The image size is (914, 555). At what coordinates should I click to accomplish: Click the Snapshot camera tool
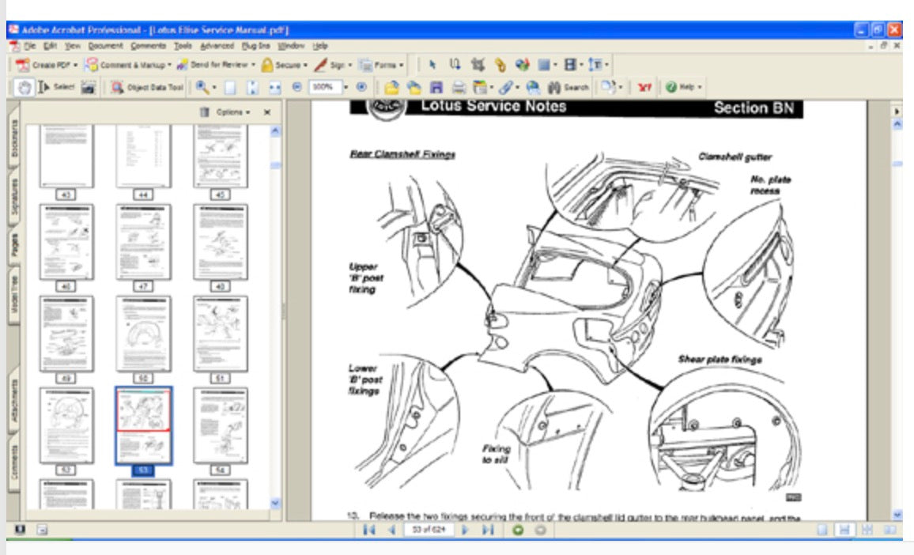pos(89,87)
